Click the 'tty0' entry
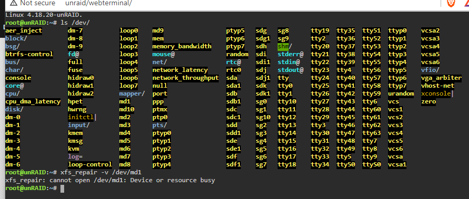 coord(285,86)
